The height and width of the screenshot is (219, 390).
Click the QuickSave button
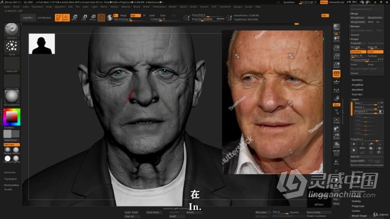coord(289,2)
